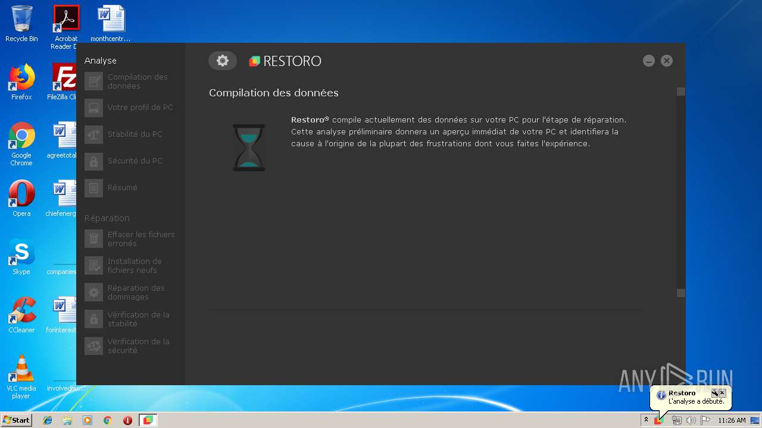This screenshot has width=762, height=428.
Task: Click the Réparation des dommages gear icon
Action: point(93,292)
